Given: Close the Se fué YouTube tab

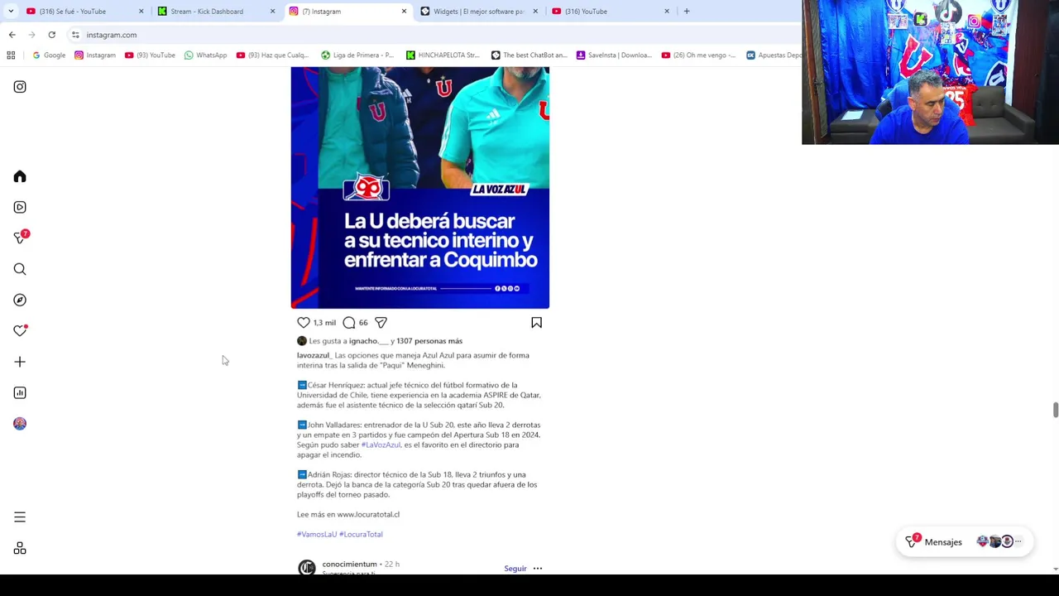Looking at the screenshot, I should point(141,12).
